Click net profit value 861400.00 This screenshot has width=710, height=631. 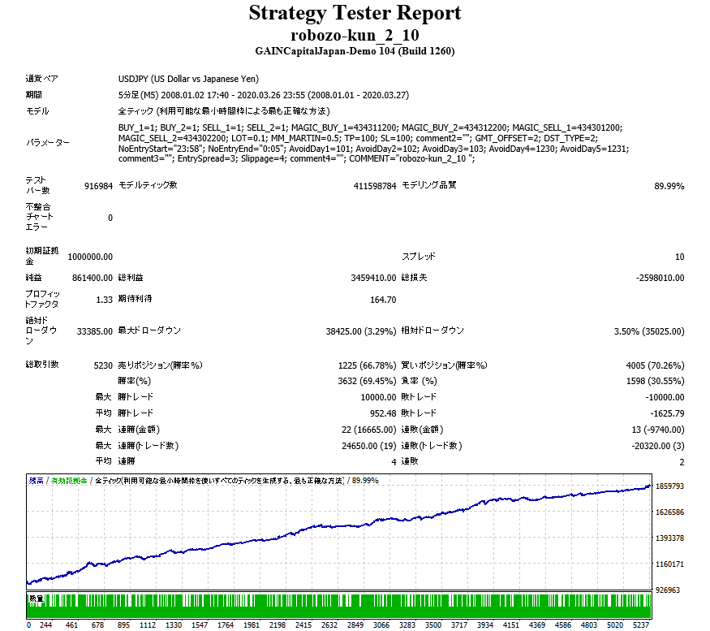tap(93, 278)
